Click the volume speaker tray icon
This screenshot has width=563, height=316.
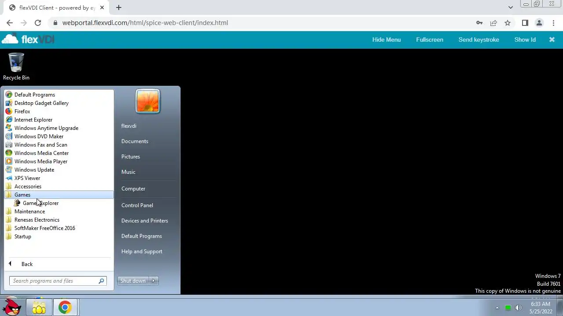[518, 308]
